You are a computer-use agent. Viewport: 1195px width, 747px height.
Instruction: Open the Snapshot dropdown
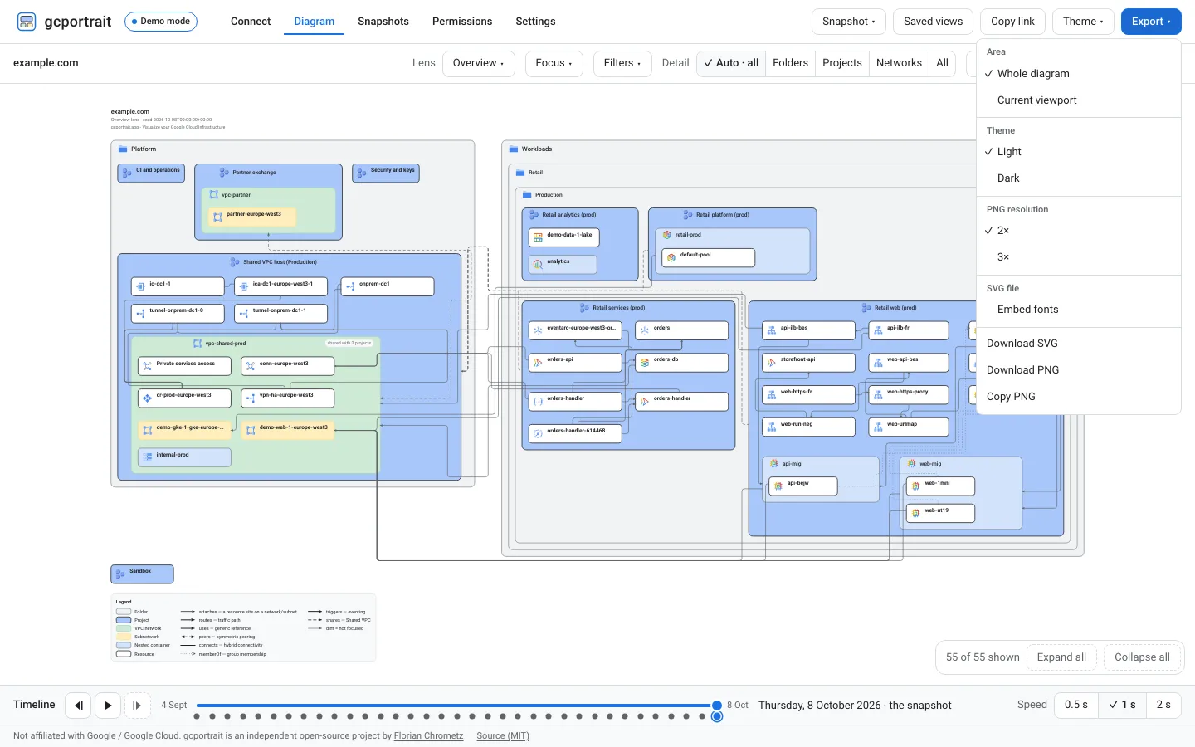point(849,22)
